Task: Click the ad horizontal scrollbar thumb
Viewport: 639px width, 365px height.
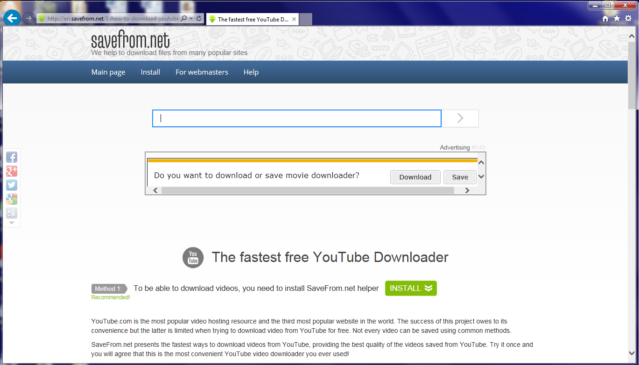Action: coord(308,190)
